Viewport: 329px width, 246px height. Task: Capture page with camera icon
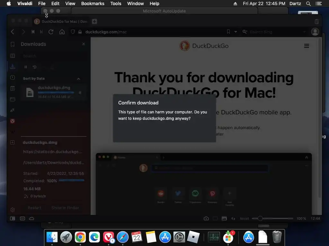click(206, 218)
